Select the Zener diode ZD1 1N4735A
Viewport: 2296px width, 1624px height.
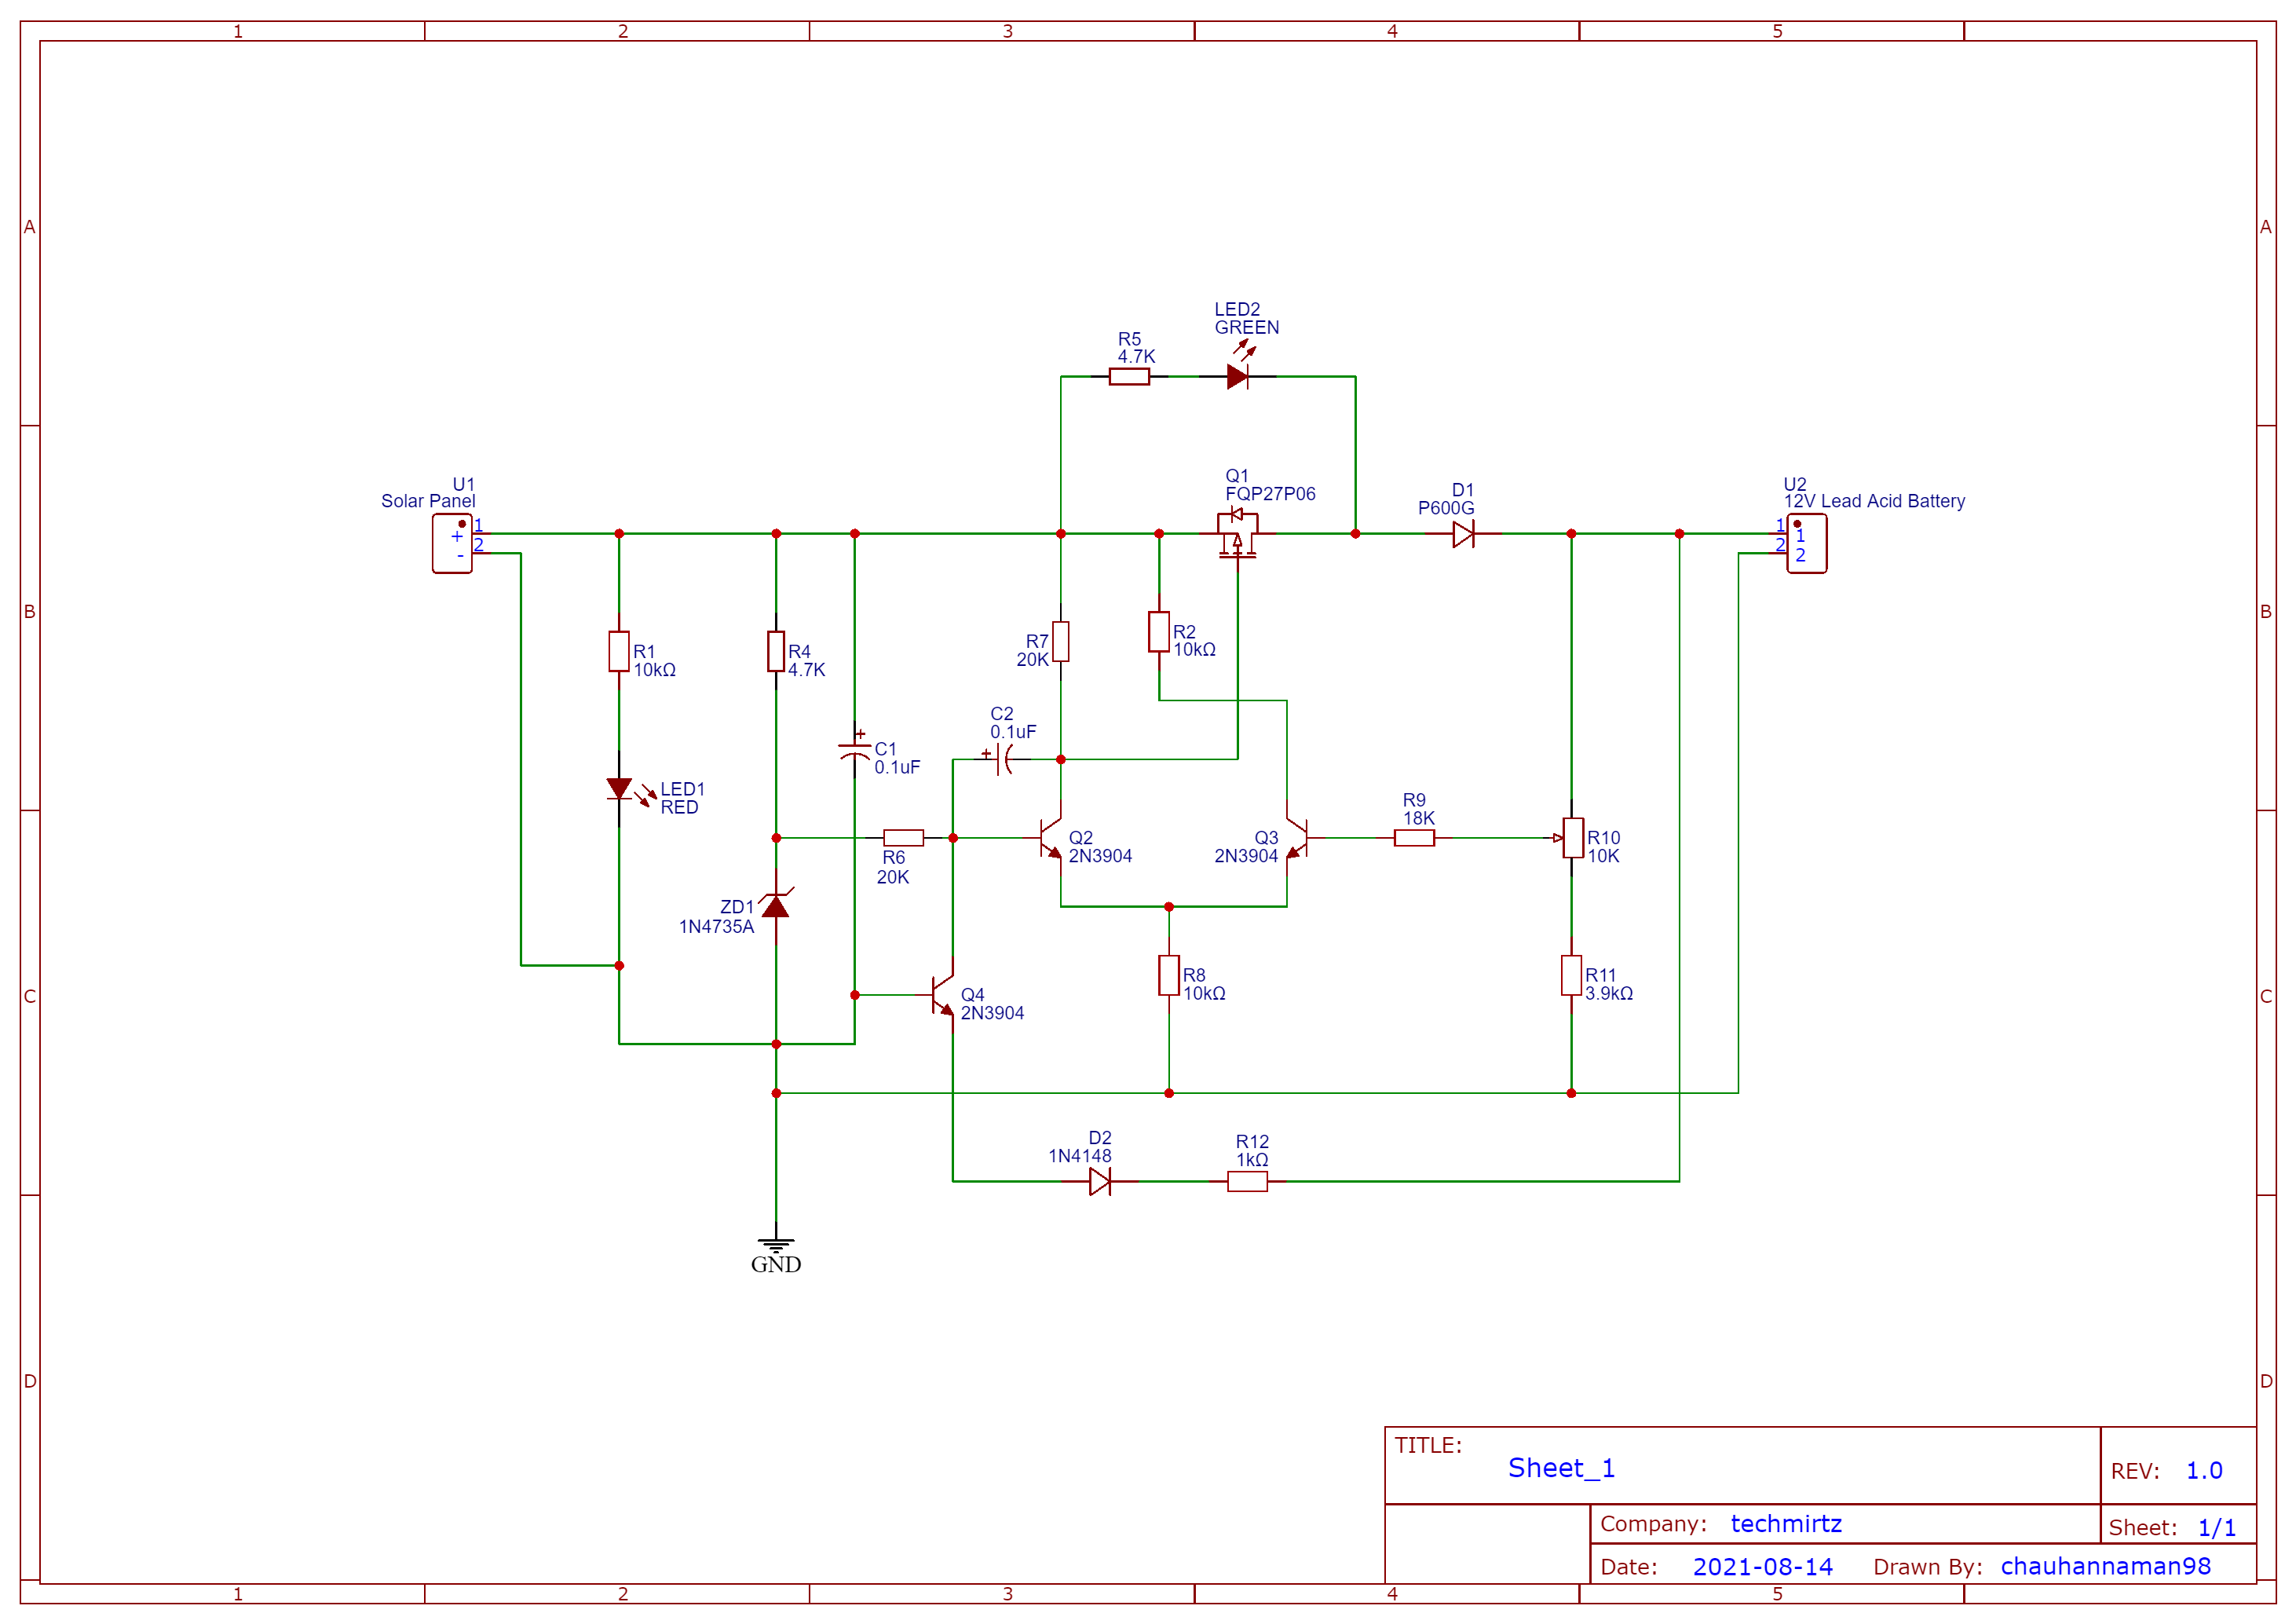tap(775, 908)
